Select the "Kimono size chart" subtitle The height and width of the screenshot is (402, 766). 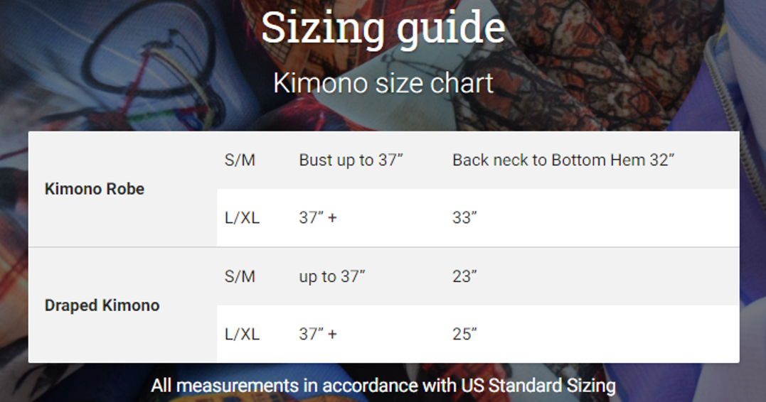coord(383,83)
